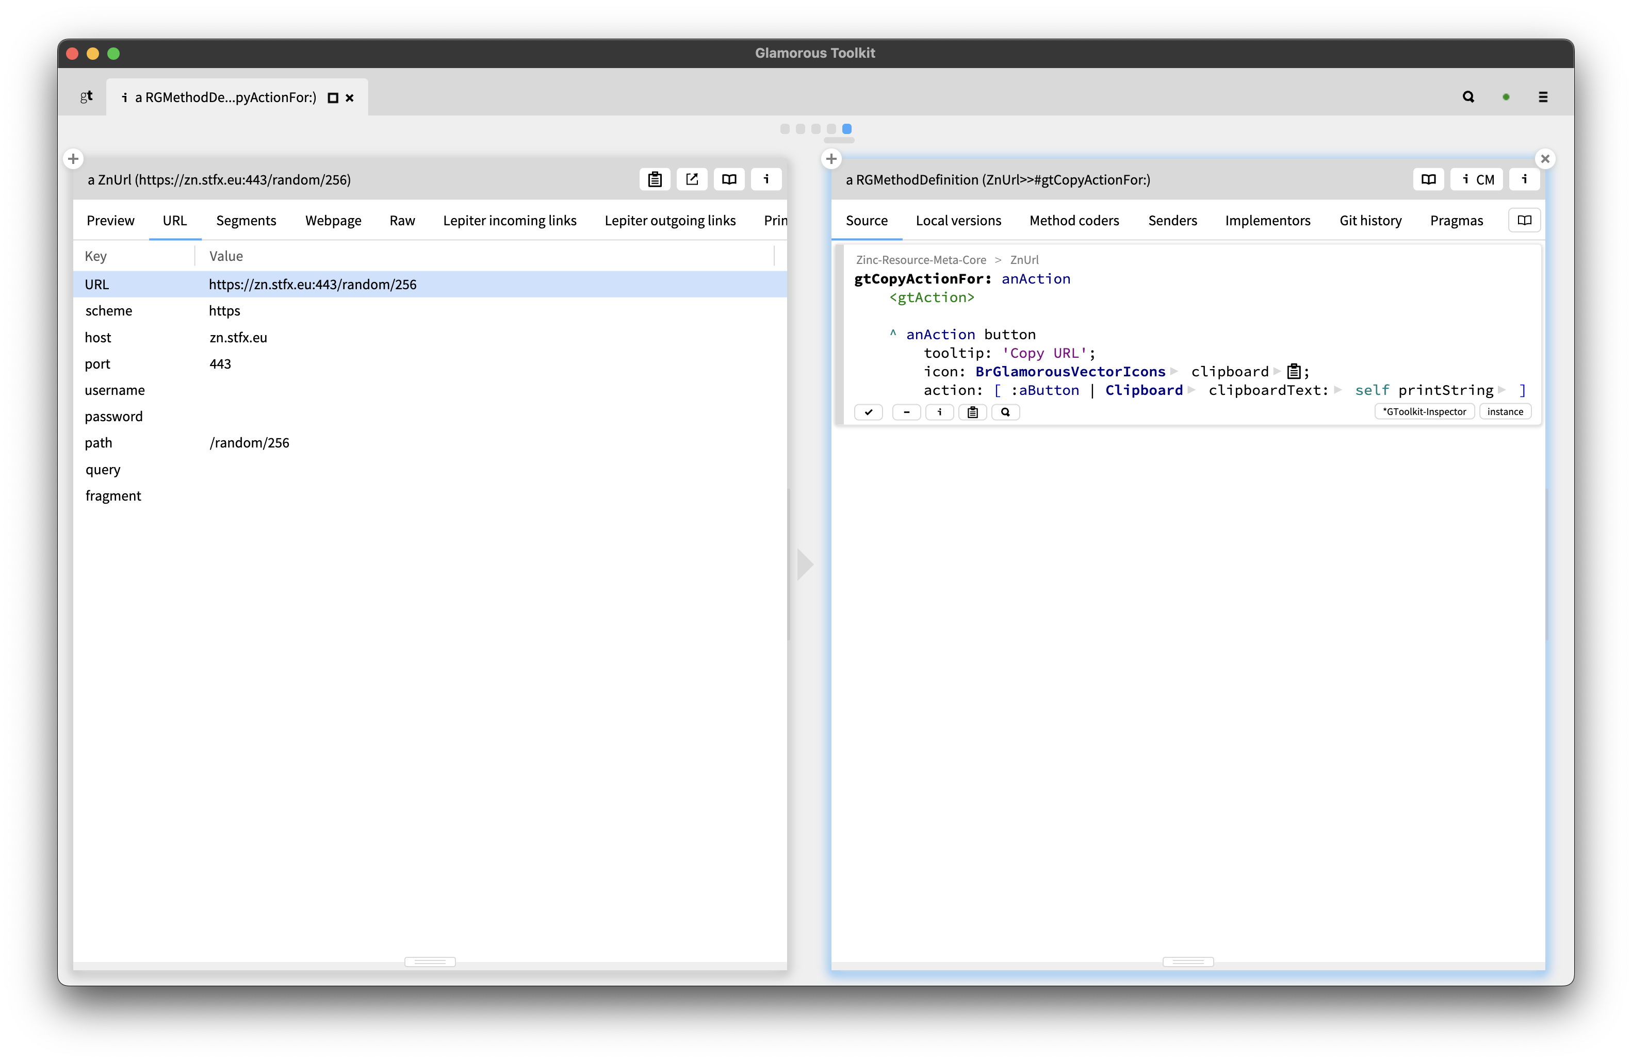Open the hamburger menu at top right

click(1543, 96)
